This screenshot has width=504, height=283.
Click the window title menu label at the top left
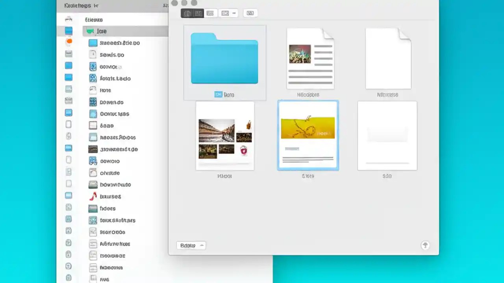pyautogui.click(x=78, y=6)
